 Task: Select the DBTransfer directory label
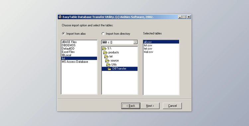point(120,69)
